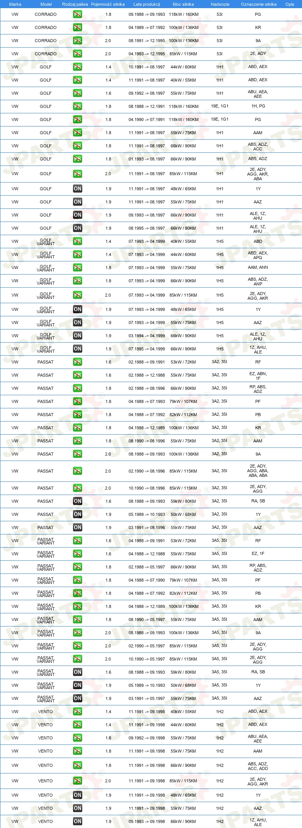Select diesel ON icon in Golf 09.1993 -> 08.1997 row
This screenshot has width=302, height=828.
[x=77, y=215]
